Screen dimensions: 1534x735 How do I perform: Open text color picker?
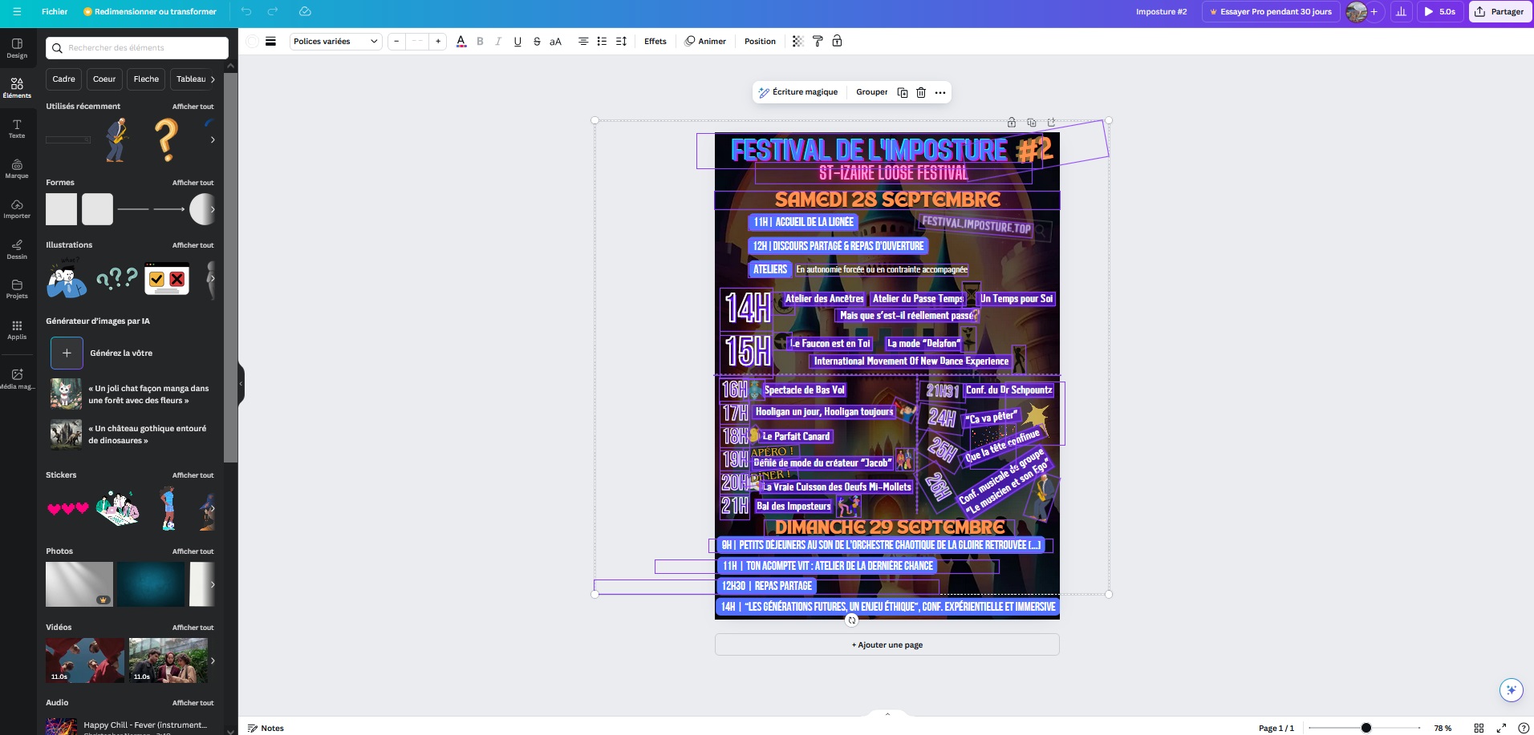[461, 42]
